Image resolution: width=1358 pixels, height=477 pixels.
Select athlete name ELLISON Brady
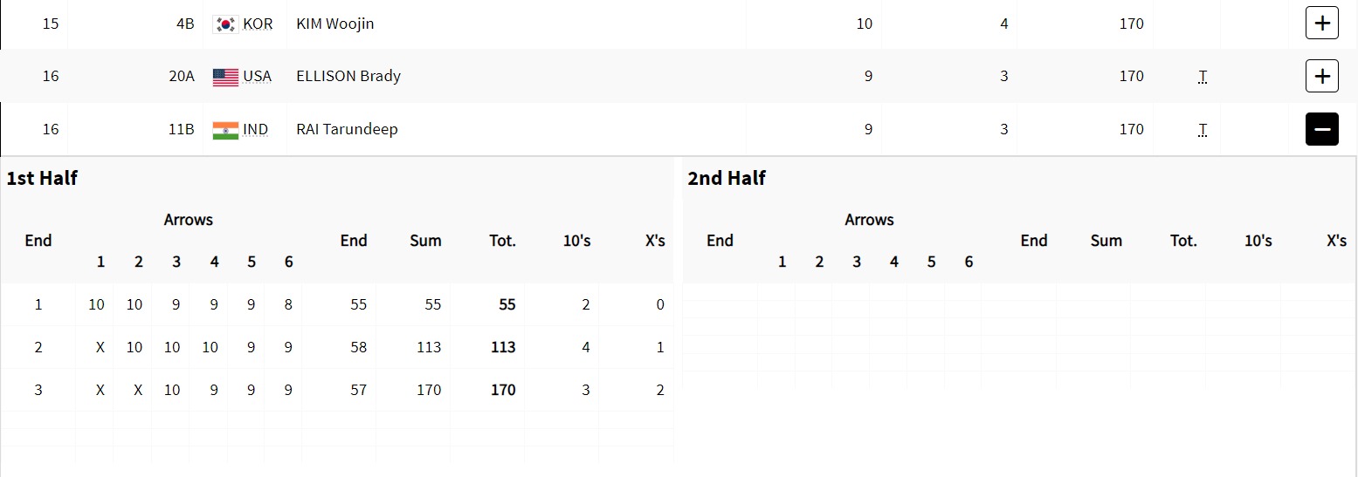pos(348,76)
